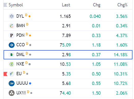
Task: Click the blue status dot next to UUUU
Action: (30, 83)
